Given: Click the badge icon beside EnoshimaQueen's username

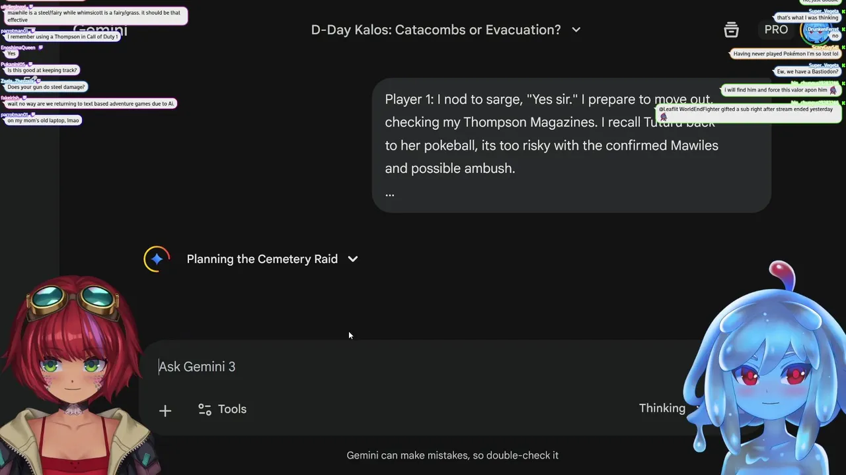Looking at the screenshot, I should tap(41, 47).
